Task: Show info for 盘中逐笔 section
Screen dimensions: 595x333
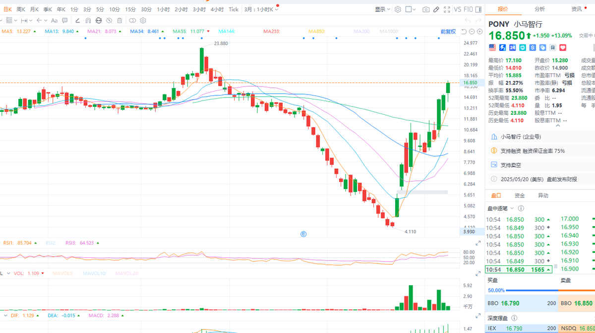Action: [x=522, y=208]
